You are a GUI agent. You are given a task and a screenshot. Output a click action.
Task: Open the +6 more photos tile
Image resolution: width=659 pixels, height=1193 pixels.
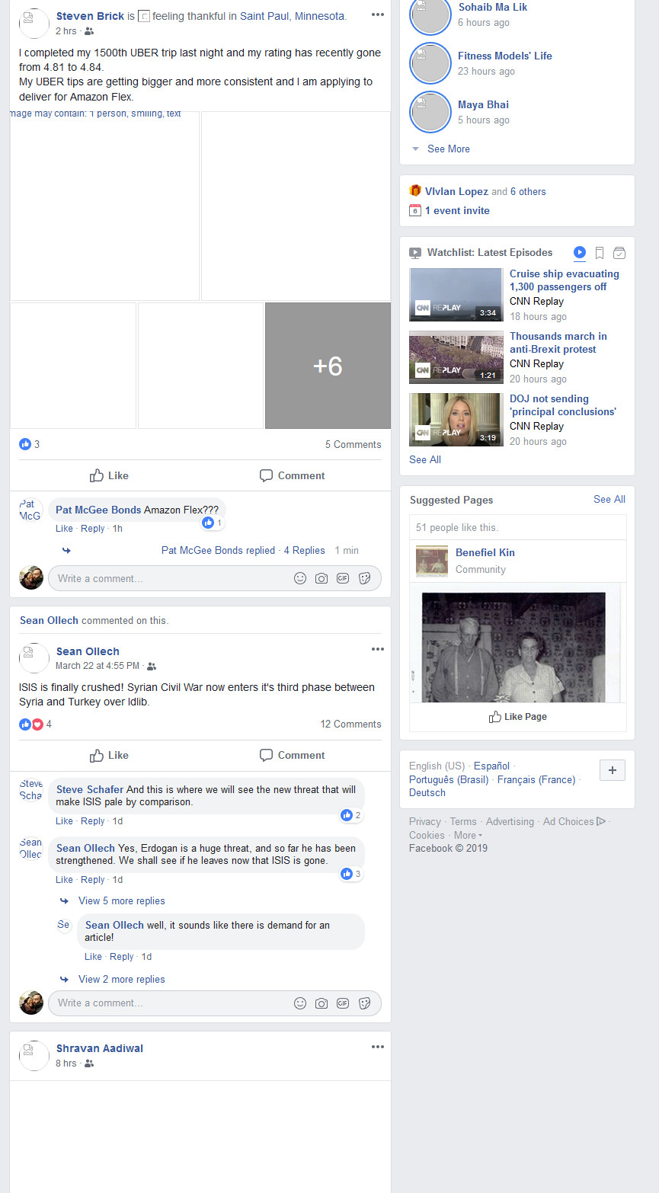click(328, 366)
